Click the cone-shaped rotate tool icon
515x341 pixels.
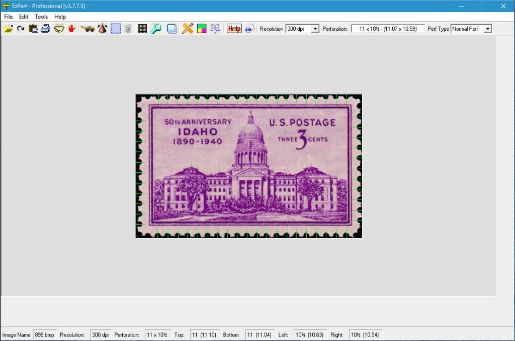coord(102,29)
